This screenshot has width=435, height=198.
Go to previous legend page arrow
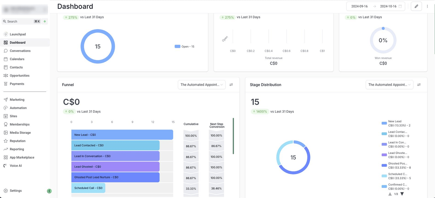[390, 194]
